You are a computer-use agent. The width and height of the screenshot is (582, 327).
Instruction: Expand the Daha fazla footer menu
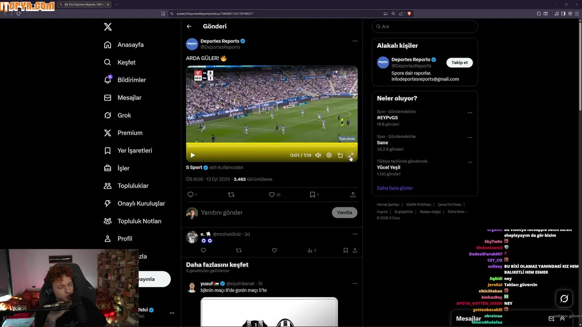[x=457, y=212]
